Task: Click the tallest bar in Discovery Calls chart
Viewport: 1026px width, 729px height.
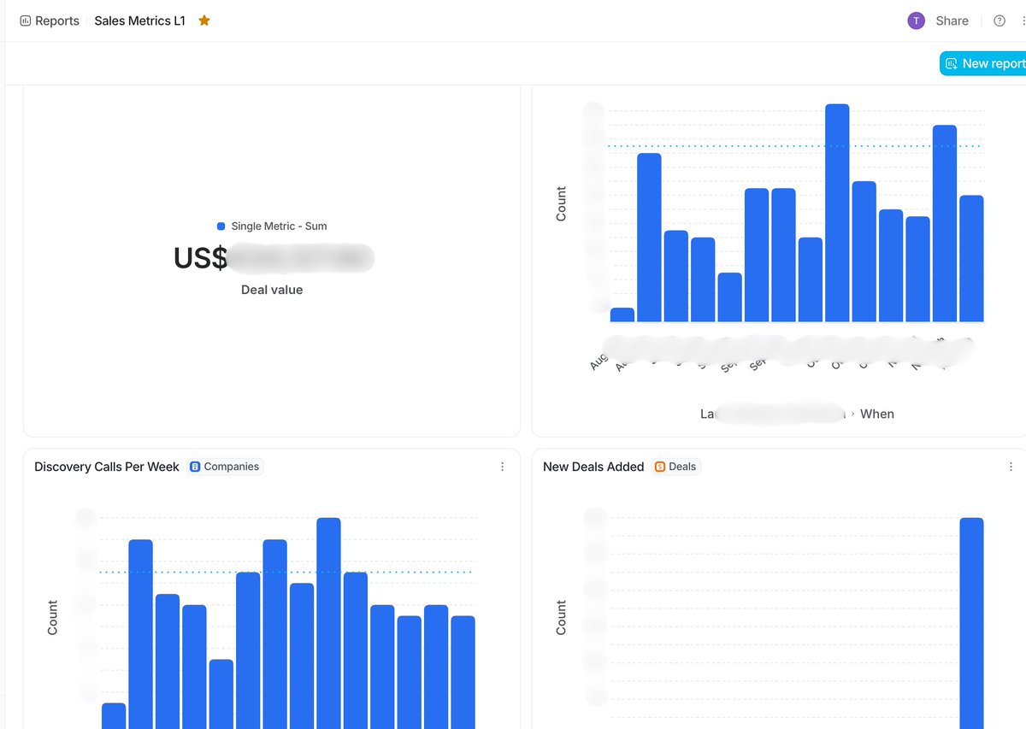Action: 328,623
